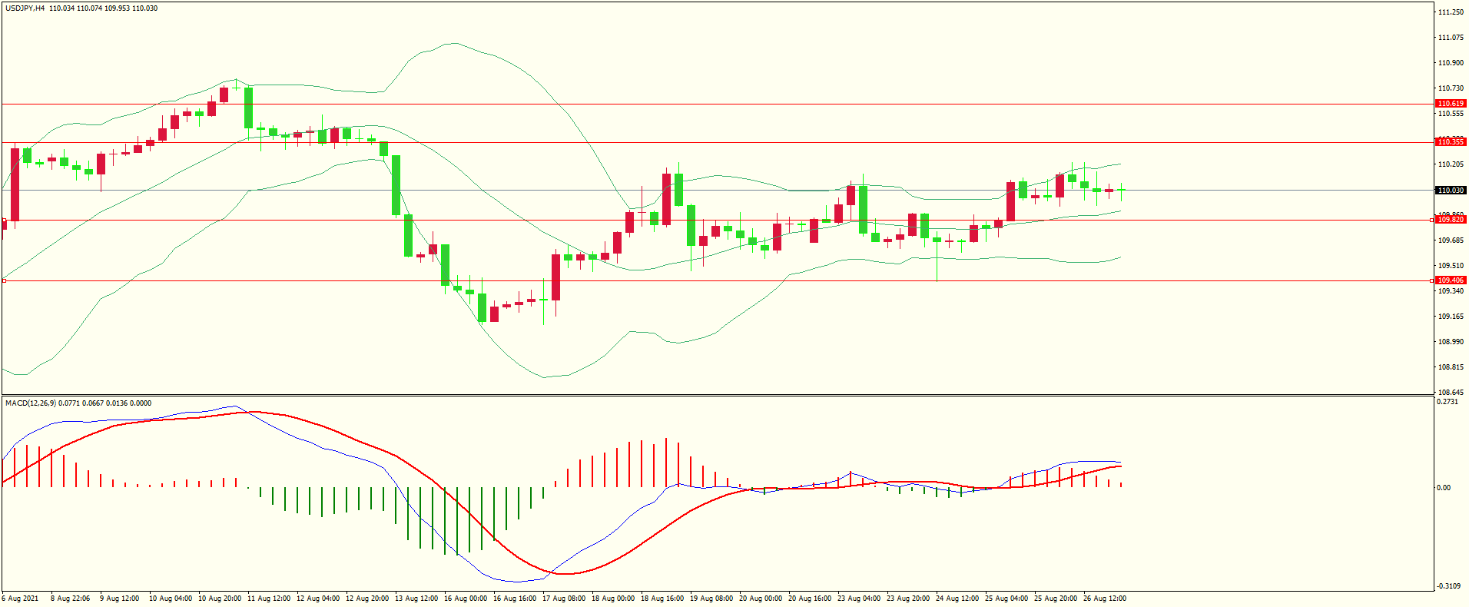Click the 12 Aug 04:00 time label
Screen dimensions: 1469x607
click(318, 599)
